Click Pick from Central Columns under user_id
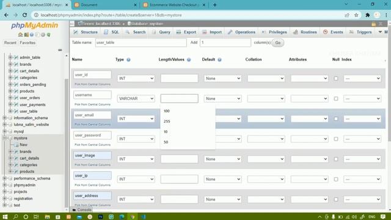Viewport: 391px width, 220px height. [92, 84]
